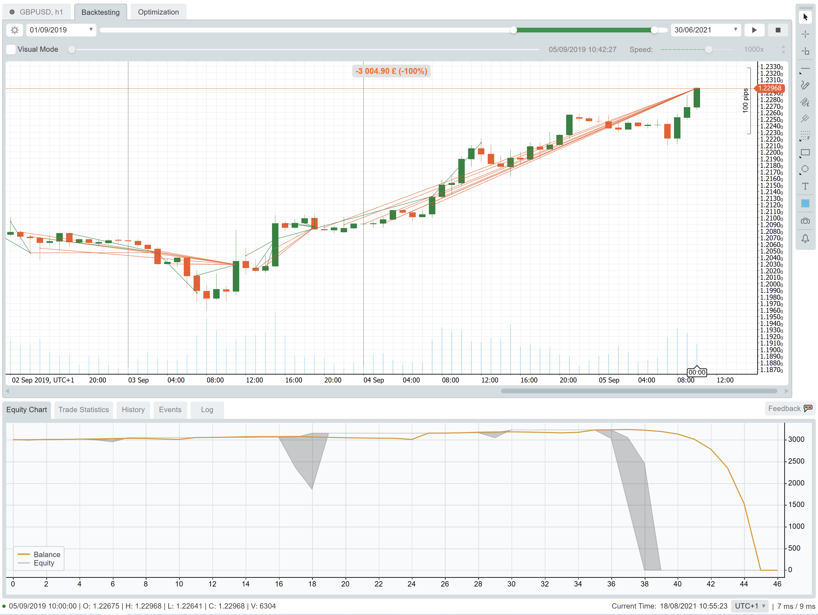818x615 pixels.
Task: Open the Log tab
Action: point(207,410)
